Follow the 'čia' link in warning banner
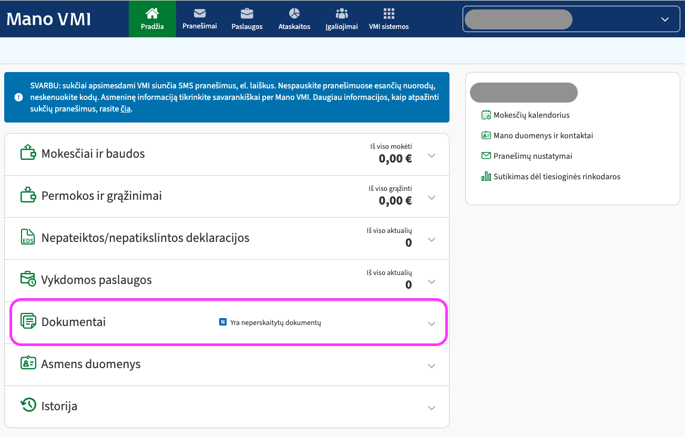This screenshot has height=437, width=685. coord(126,109)
